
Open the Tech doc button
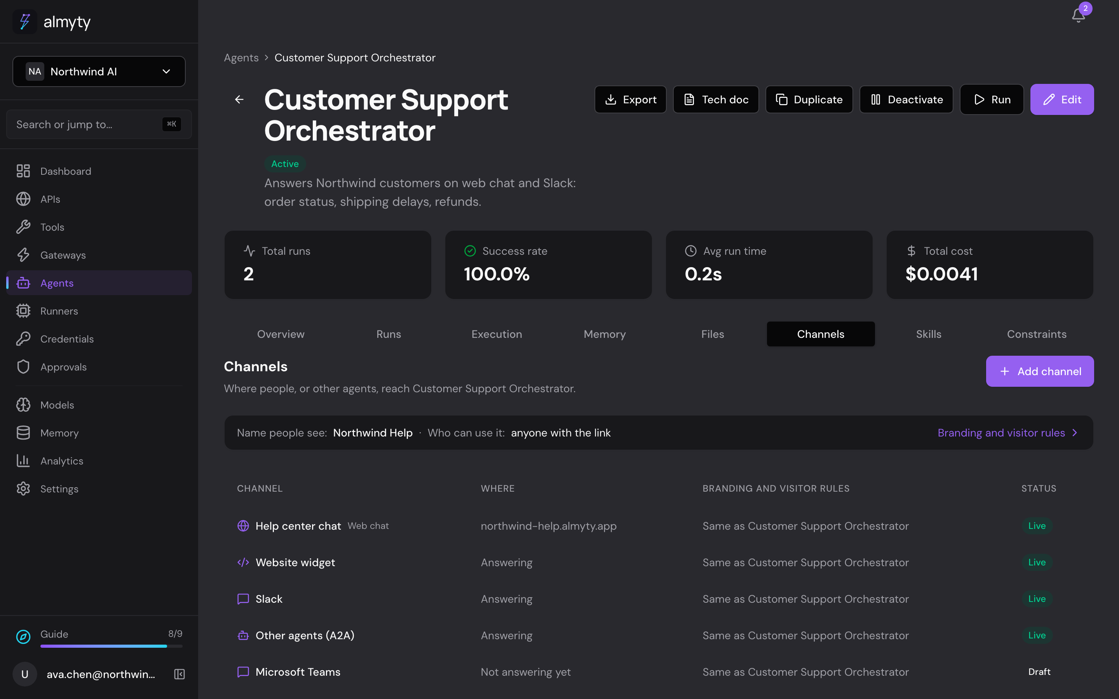click(x=716, y=99)
